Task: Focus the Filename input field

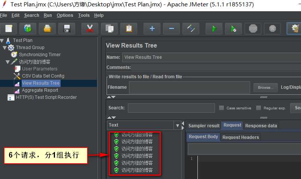Action: coord(190,88)
